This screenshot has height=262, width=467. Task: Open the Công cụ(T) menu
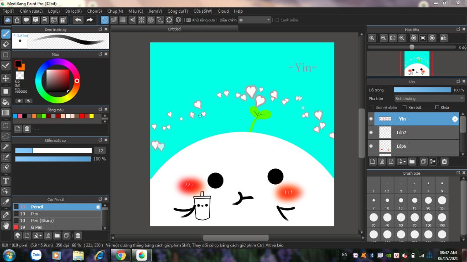[x=177, y=11]
